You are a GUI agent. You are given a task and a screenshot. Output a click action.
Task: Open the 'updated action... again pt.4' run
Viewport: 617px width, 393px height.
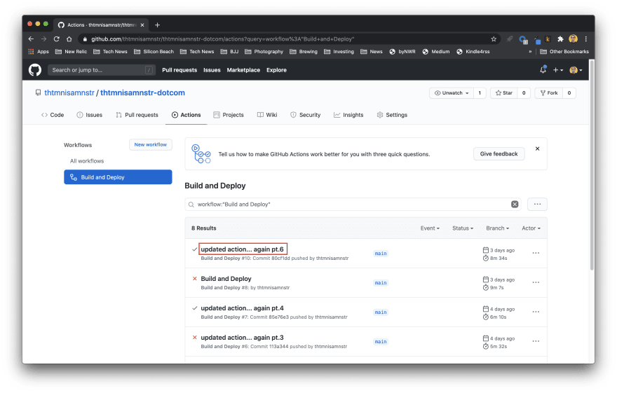[x=242, y=308]
